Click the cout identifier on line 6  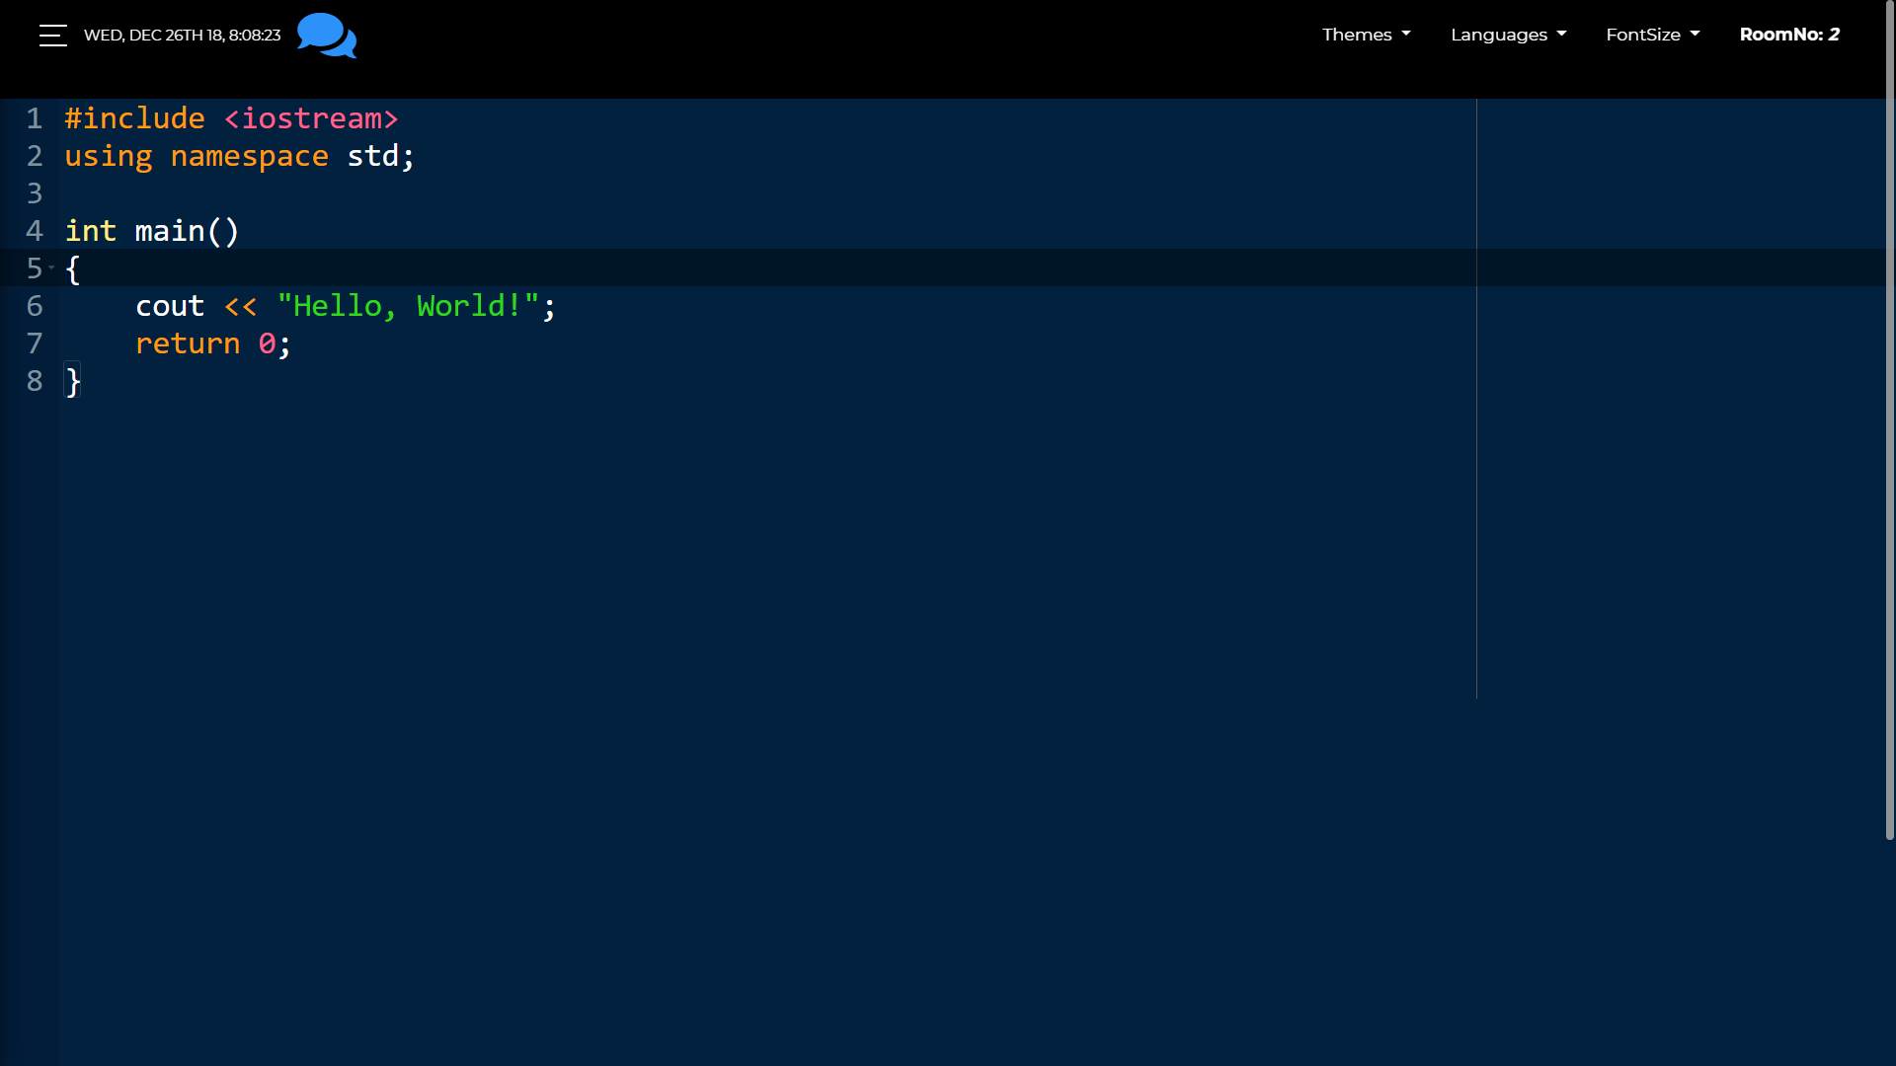click(170, 306)
